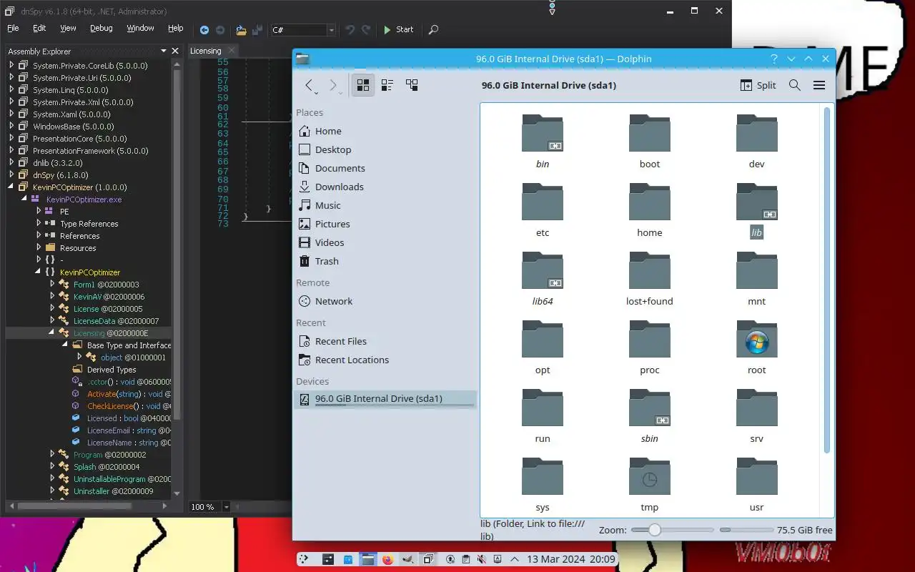The image size is (915, 572).
Task: Select the 96.0 GiB Internal Drive device
Action: click(385, 399)
